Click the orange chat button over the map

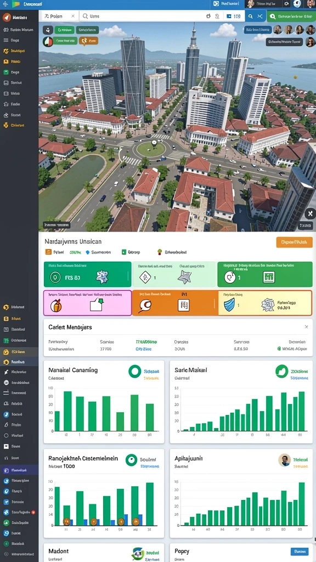click(88, 41)
